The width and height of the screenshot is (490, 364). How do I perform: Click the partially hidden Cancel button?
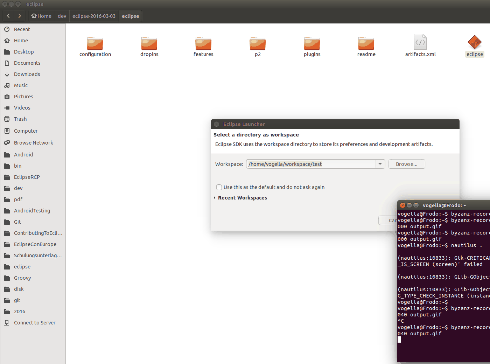point(388,220)
